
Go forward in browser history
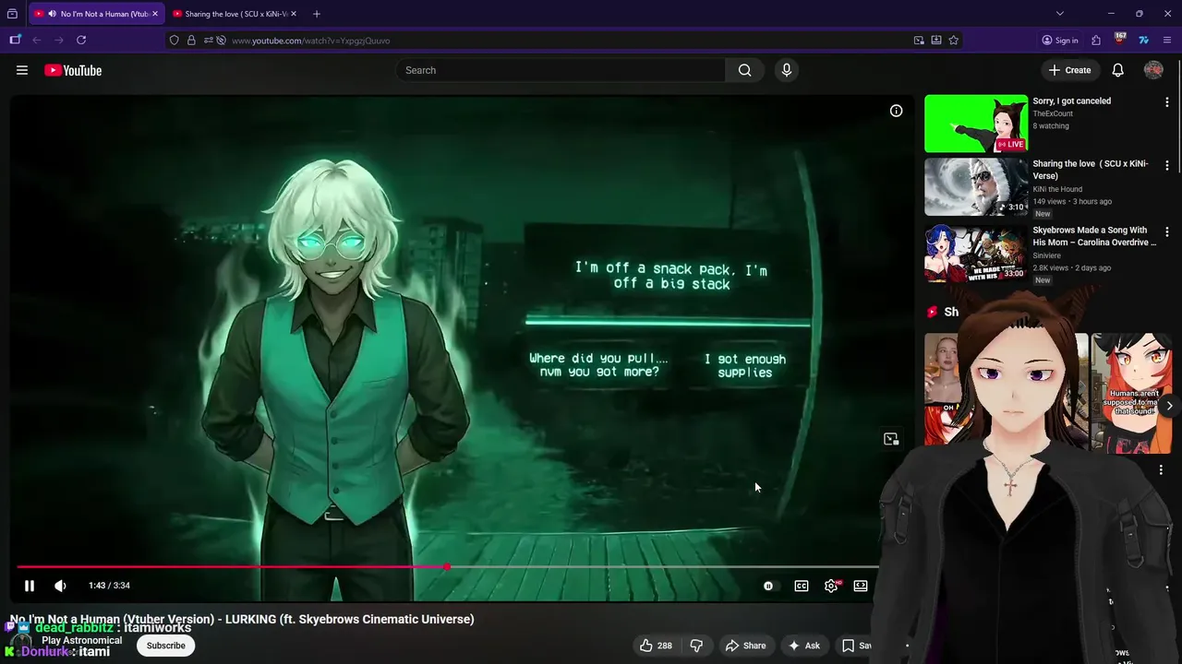(x=59, y=41)
